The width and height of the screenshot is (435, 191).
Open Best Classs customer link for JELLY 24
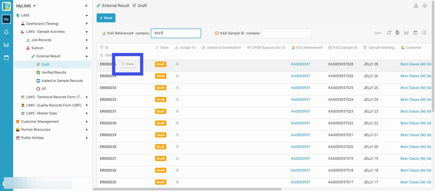point(416,100)
